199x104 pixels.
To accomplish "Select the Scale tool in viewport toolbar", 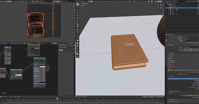I will pyautogui.click(x=78, y=15).
